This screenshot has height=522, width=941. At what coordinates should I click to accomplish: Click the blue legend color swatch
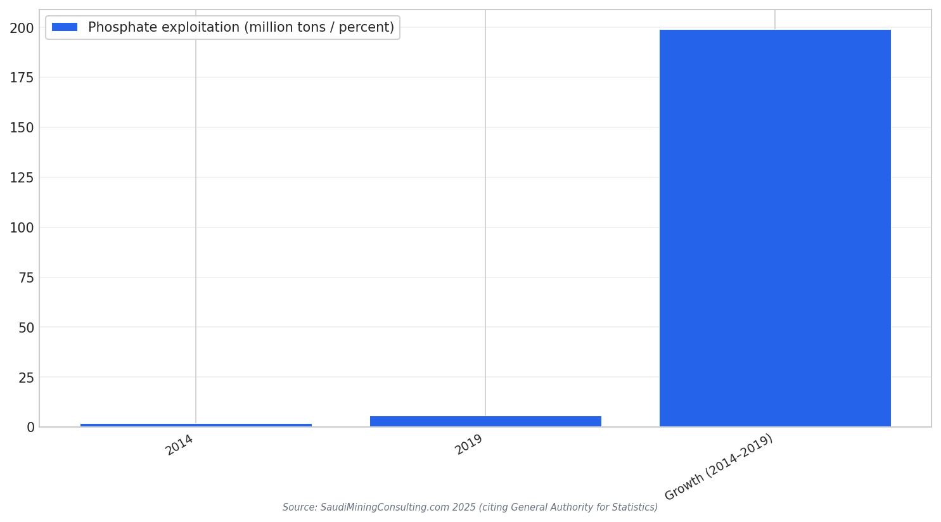(65, 27)
